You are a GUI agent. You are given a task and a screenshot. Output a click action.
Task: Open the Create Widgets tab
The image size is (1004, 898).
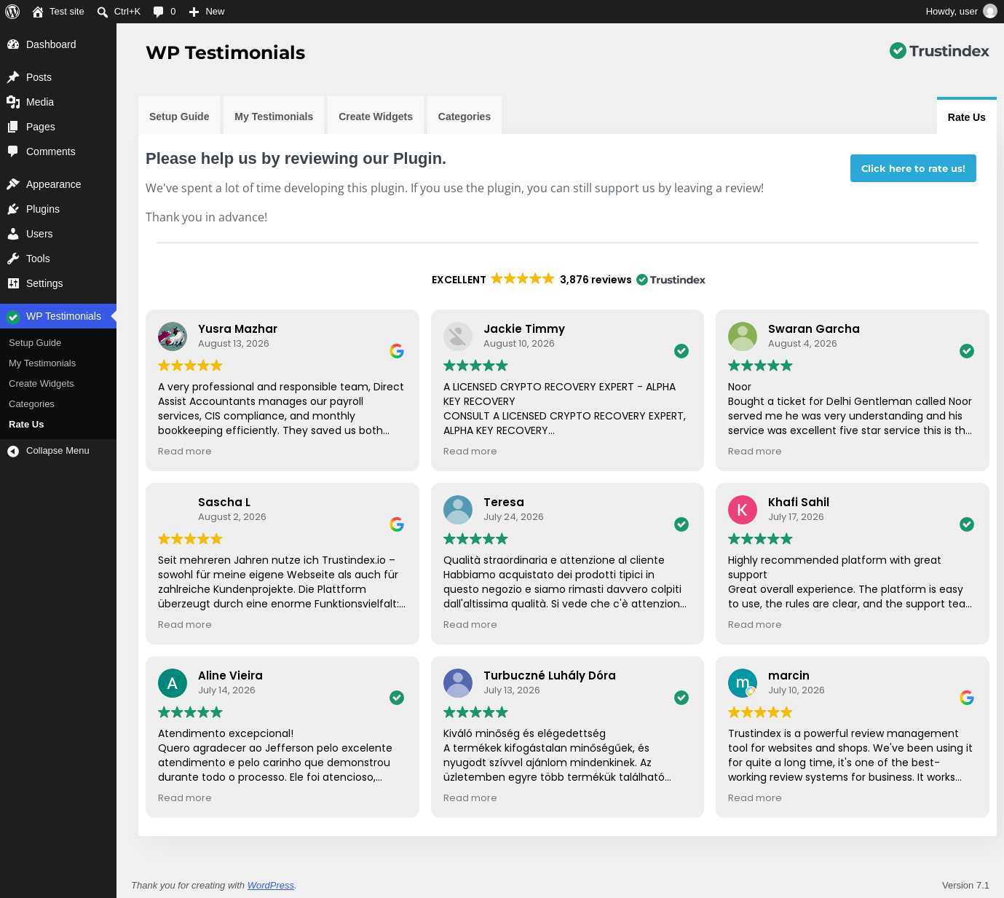376,116
